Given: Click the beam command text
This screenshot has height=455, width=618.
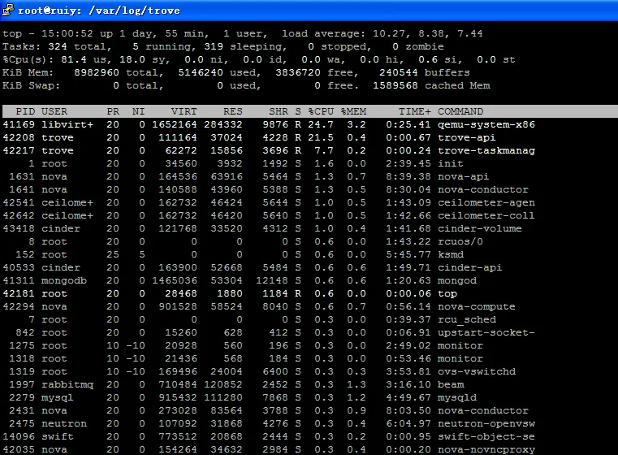Looking at the screenshot, I should click(451, 385).
